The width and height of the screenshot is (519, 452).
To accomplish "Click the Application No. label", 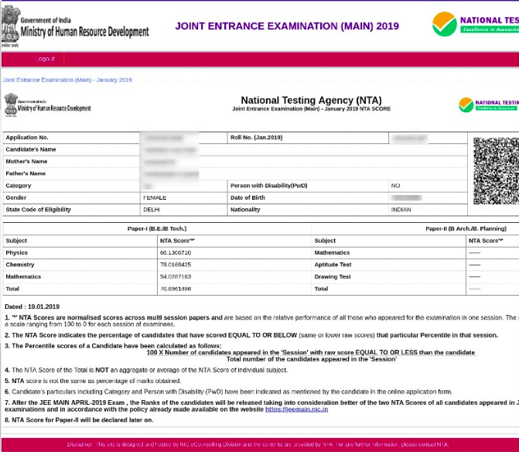I will point(27,138).
